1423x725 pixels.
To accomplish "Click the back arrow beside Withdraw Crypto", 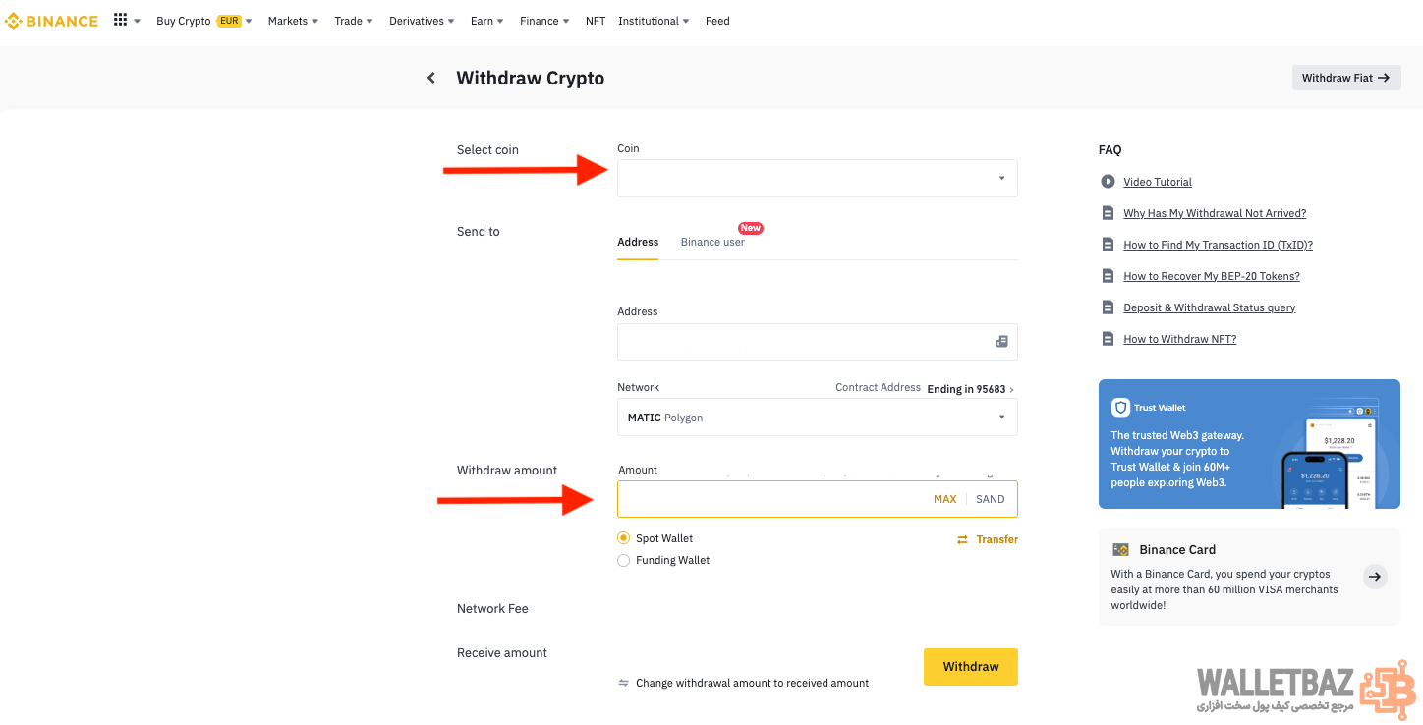I will click(430, 78).
